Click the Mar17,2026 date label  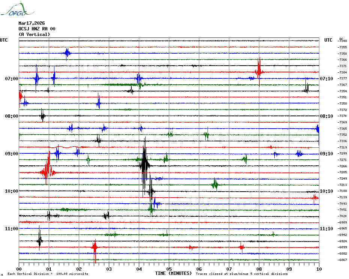pos(32,23)
